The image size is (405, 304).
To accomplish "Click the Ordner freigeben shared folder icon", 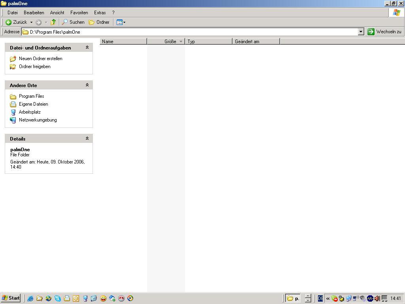I will click(x=13, y=66).
